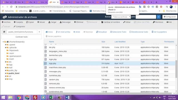
Task: Sort files by Name column
Action: click(51, 42)
